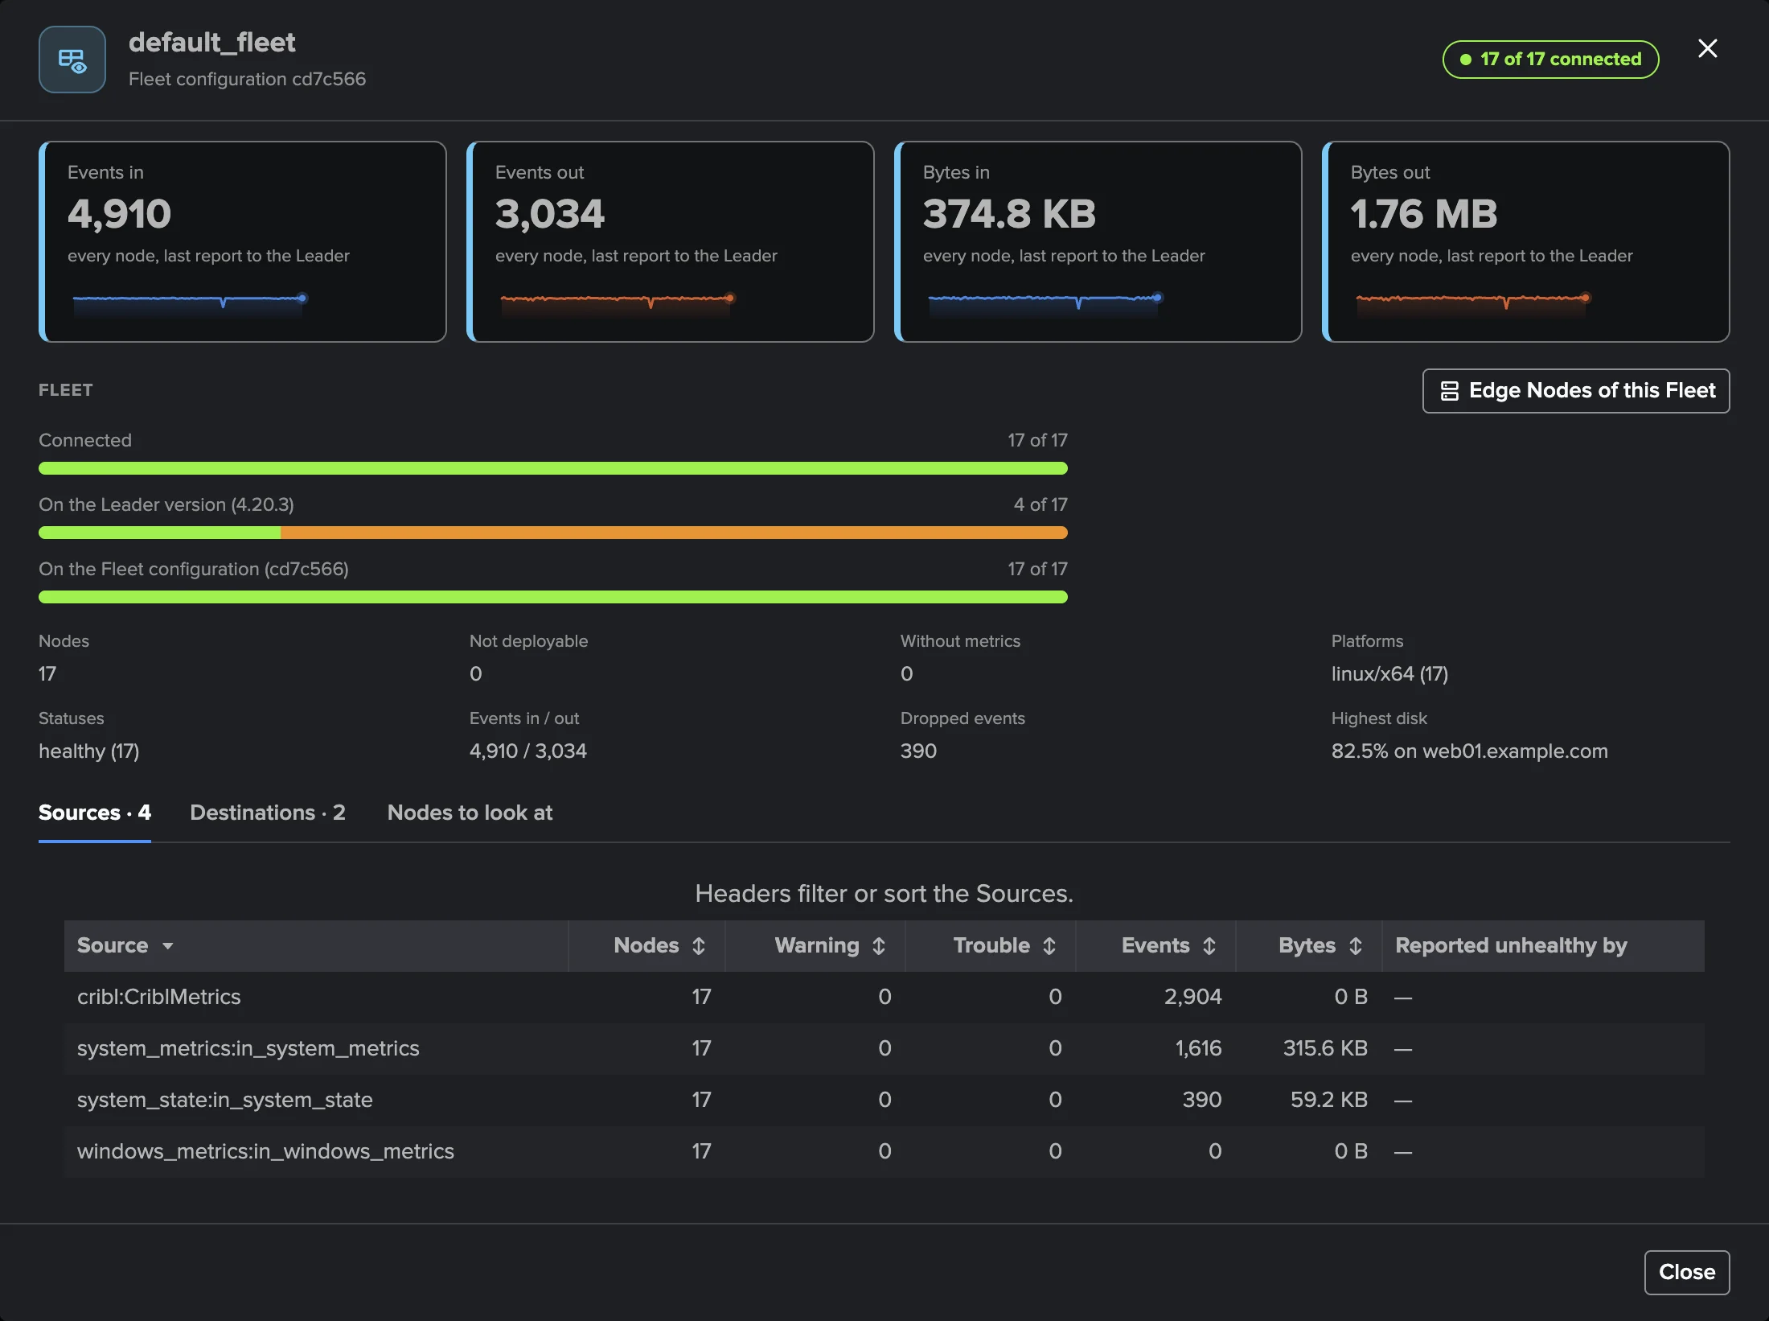Select the system_state:in_system_state row
1769x1321 pixels.
[884, 1101]
